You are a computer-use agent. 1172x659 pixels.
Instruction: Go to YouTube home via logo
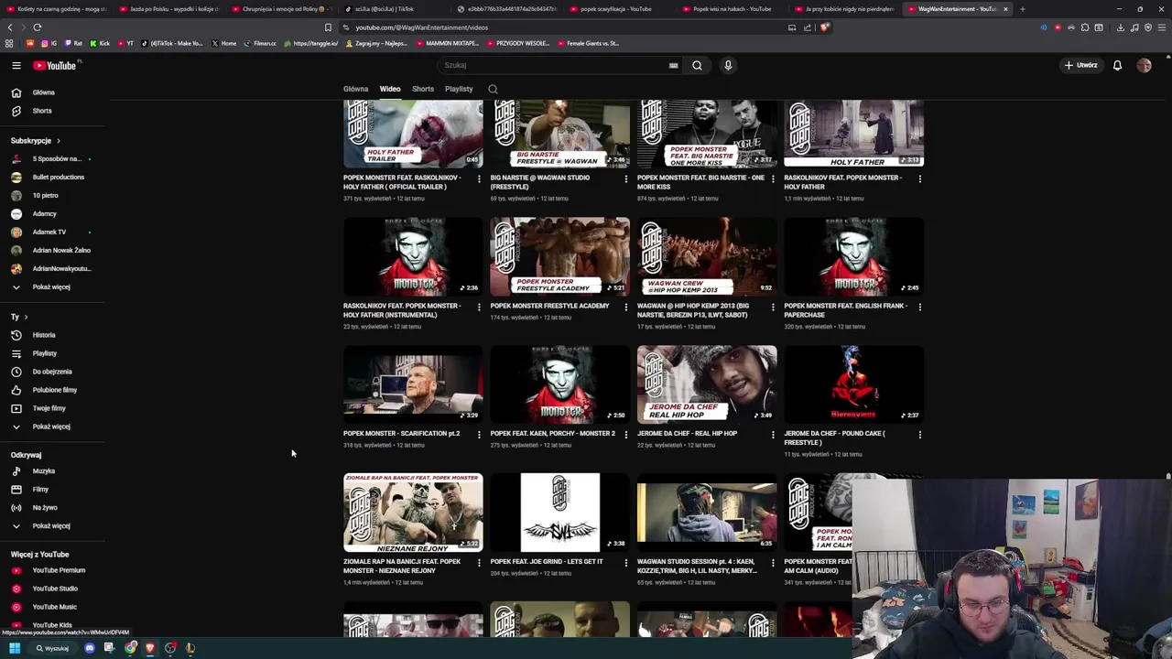pos(57,65)
